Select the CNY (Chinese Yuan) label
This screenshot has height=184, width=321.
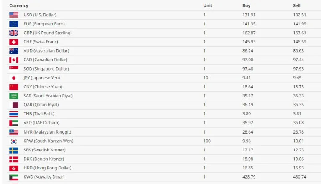coord(43,87)
